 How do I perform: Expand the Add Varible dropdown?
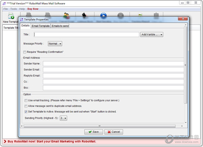pos(152,35)
